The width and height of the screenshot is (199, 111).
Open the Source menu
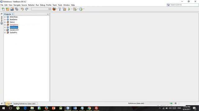tap(24, 5)
